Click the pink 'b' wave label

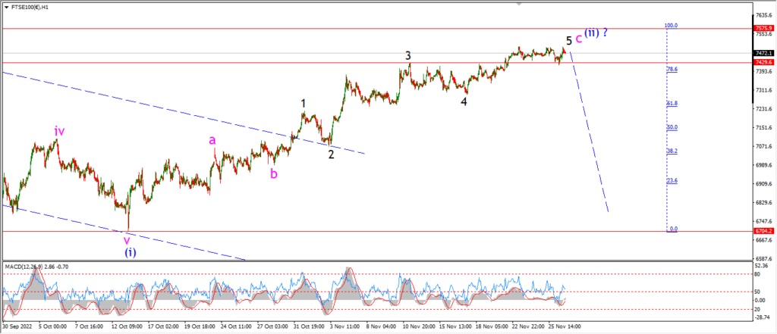pyautogui.click(x=273, y=173)
